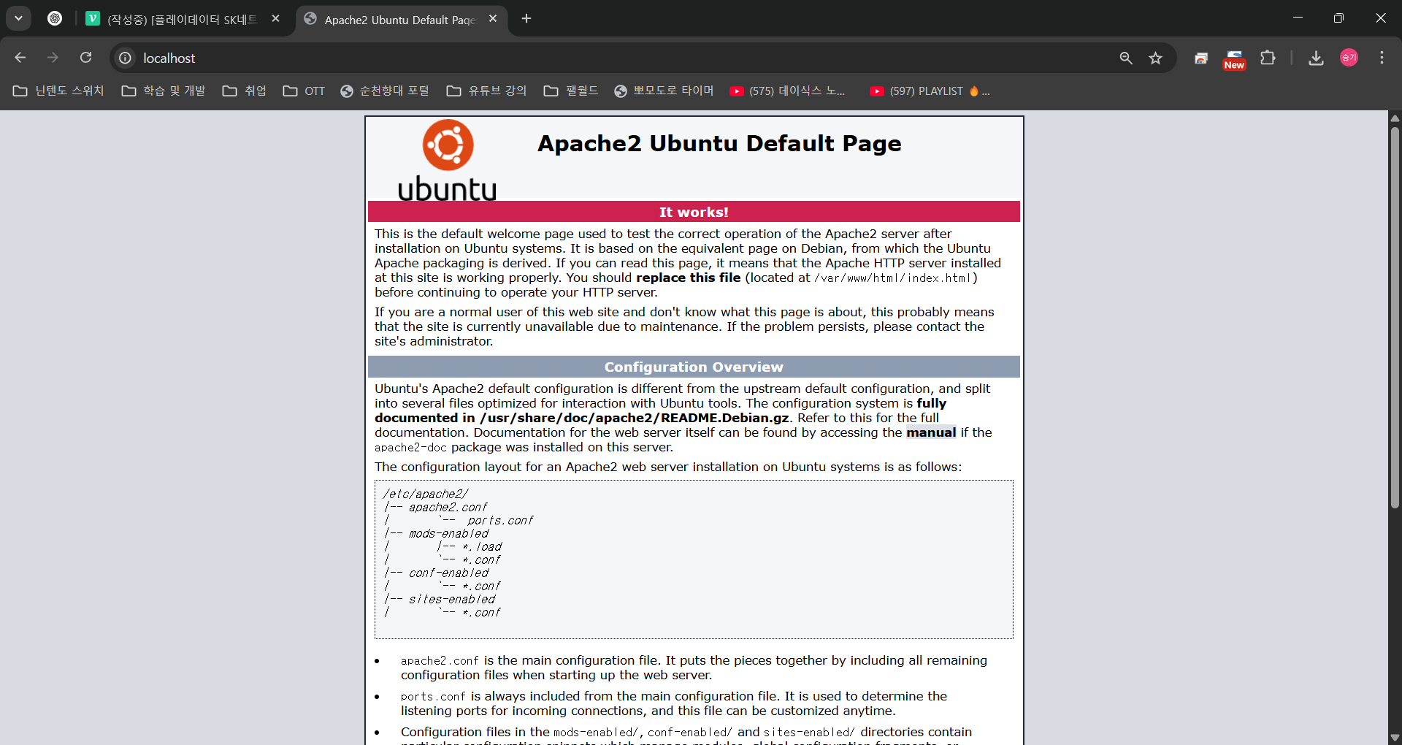Click the 'It works!' banner text
Image resolution: width=1402 pixels, height=745 pixels.
pos(694,212)
